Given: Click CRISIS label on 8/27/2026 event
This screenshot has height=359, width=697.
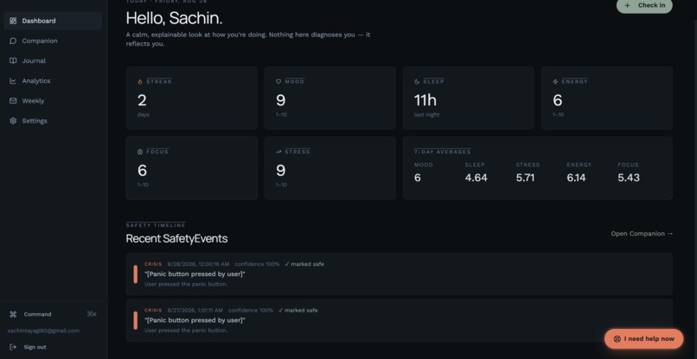Looking at the screenshot, I should click(x=153, y=310).
